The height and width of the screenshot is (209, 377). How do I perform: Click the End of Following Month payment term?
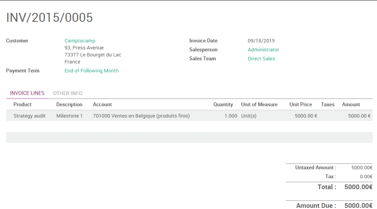[x=92, y=71]
